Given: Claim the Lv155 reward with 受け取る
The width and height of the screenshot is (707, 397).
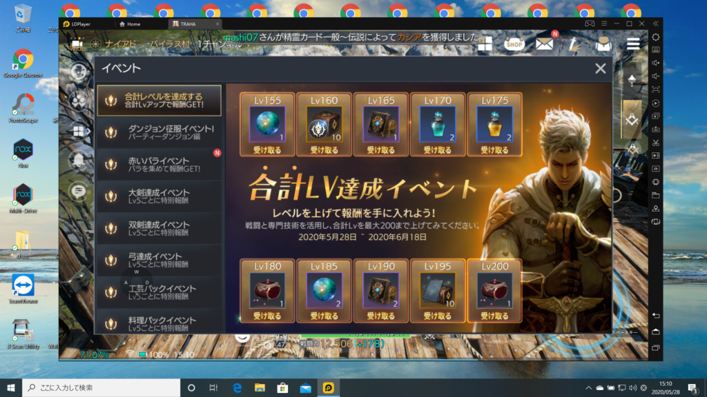Looking at the screenshot, I should pos(267,150).
